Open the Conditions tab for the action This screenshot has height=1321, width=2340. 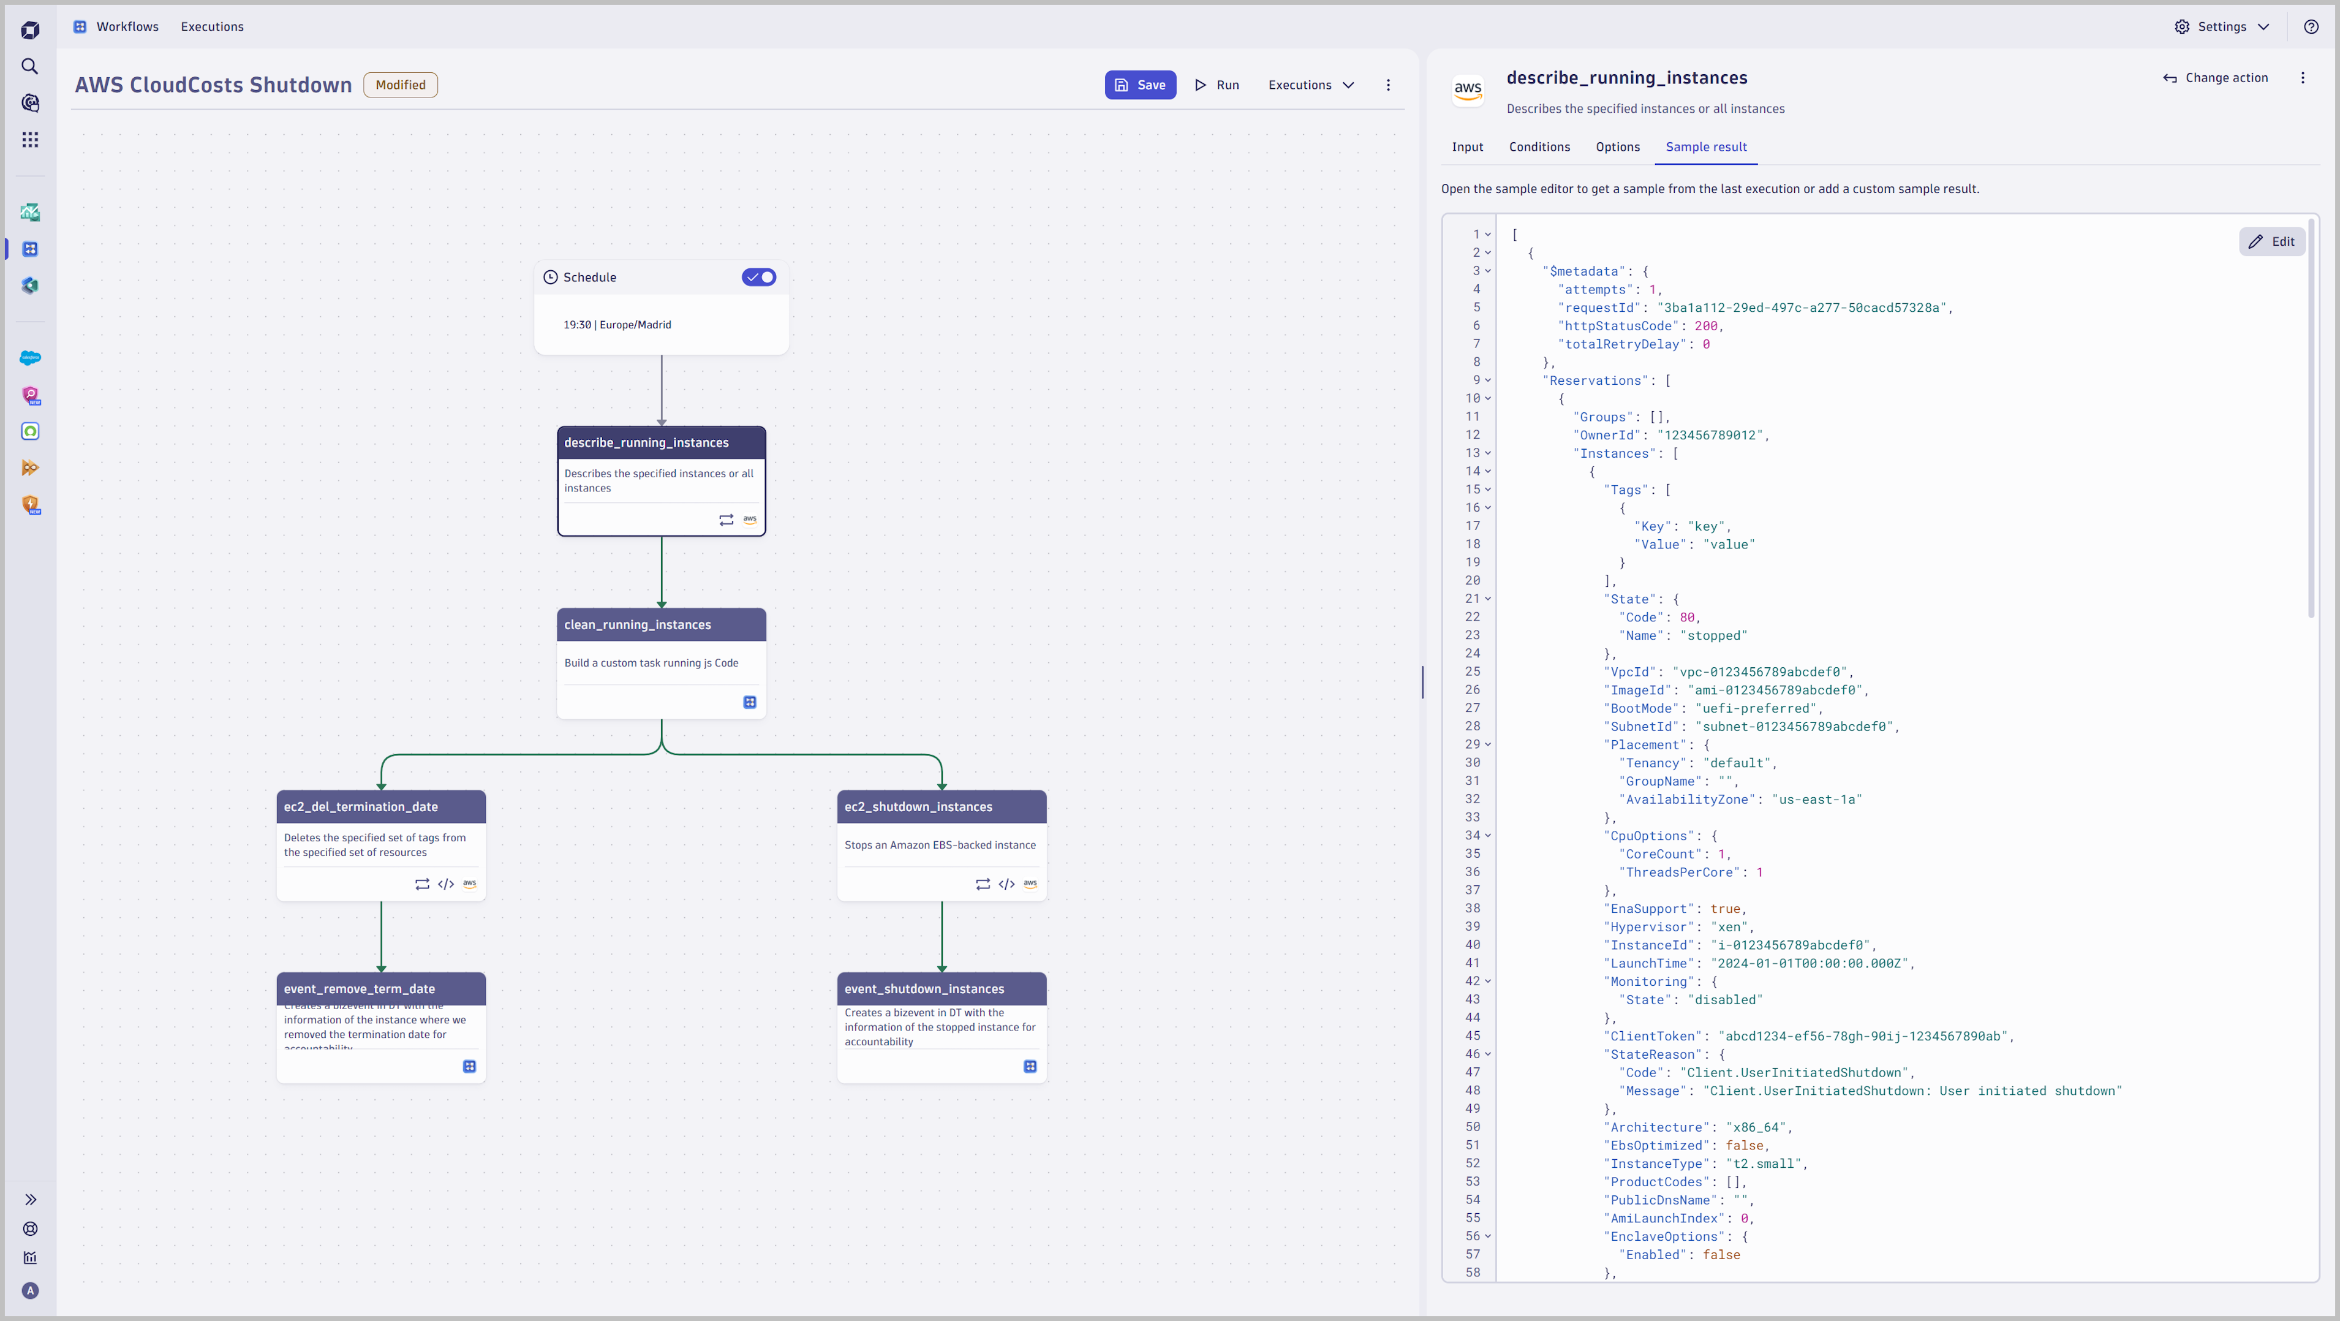pos(1538,146)
